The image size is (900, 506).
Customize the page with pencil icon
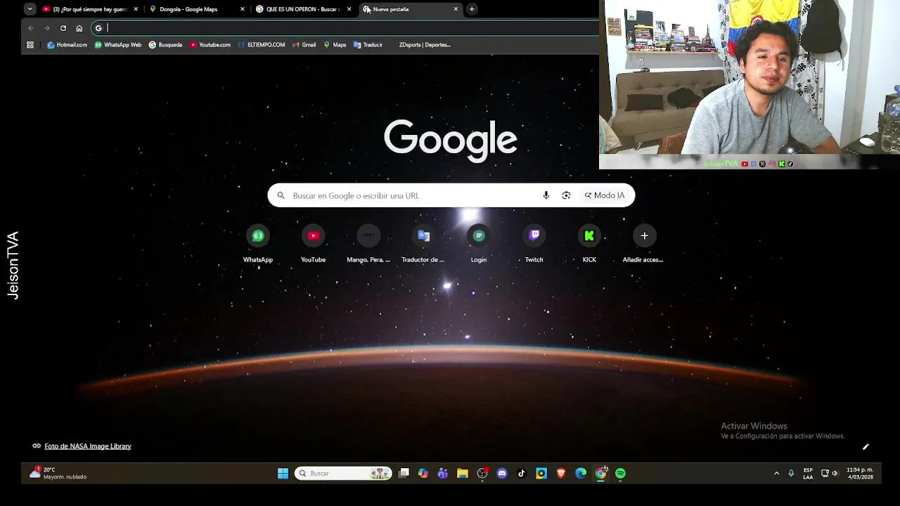click(x=866, y=446)
